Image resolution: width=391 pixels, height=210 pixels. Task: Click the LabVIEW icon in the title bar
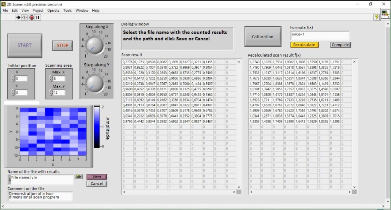(4, 4)
